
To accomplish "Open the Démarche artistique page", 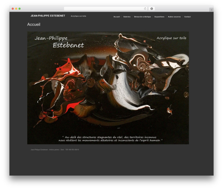I will (142, 17).
